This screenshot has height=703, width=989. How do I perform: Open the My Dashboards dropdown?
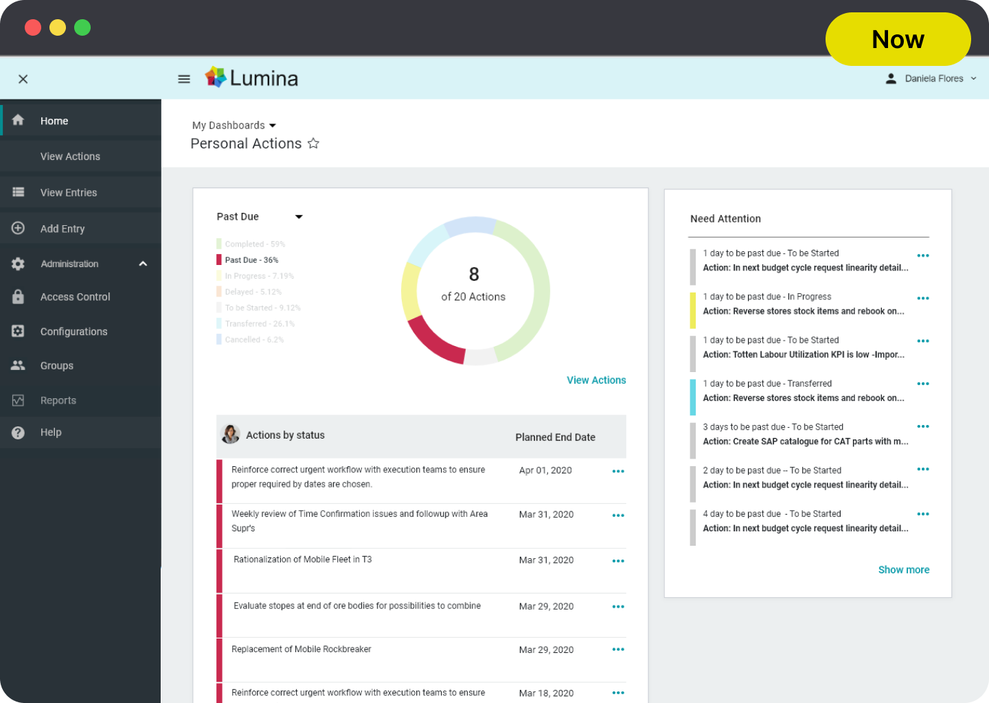click(234, 125)
